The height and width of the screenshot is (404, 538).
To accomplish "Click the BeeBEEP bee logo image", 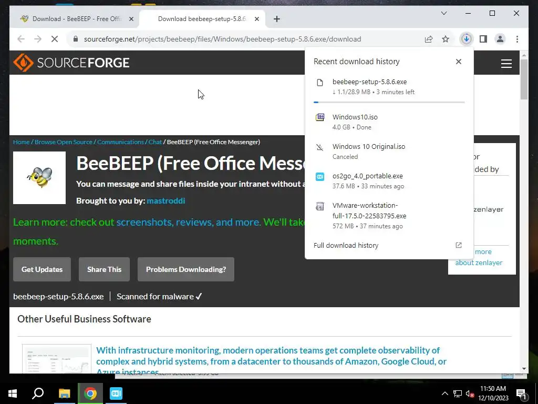I will point(39,178).
